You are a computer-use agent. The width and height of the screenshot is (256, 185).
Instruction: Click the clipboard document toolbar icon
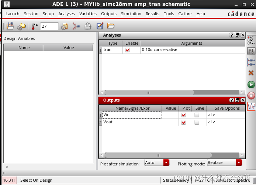(x=88, y=26)
